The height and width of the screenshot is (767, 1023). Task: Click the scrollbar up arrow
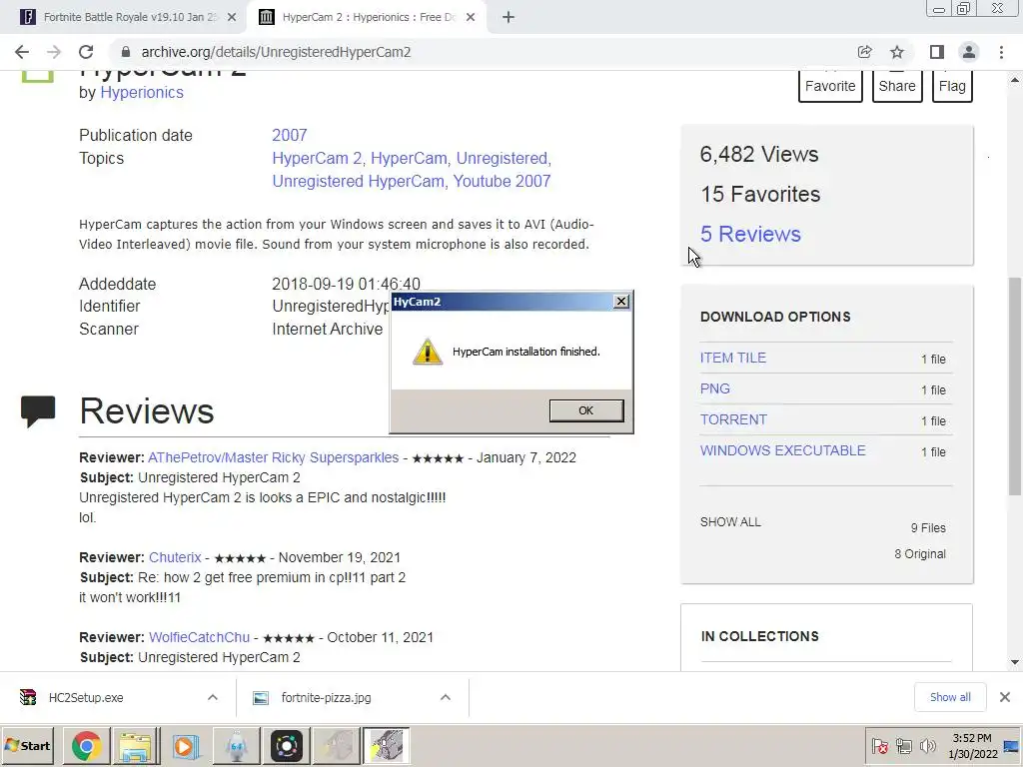click(x=1015, y=80)
